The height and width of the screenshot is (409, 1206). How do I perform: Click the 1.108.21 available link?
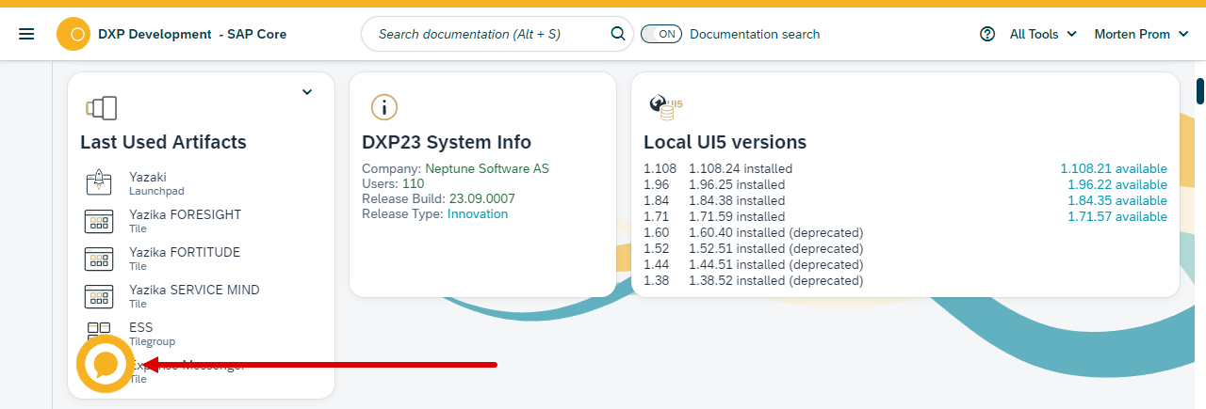1114,168
